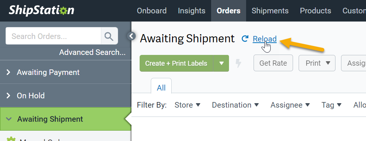The height and width of the screenshot is (141, 366).
Task: Click in the Search Orders field
Action: pyautogui.click(x=54, y=36)
